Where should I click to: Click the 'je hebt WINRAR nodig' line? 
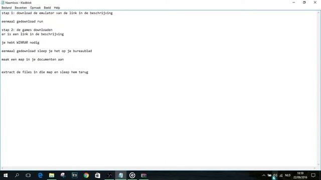coord(21,42)
